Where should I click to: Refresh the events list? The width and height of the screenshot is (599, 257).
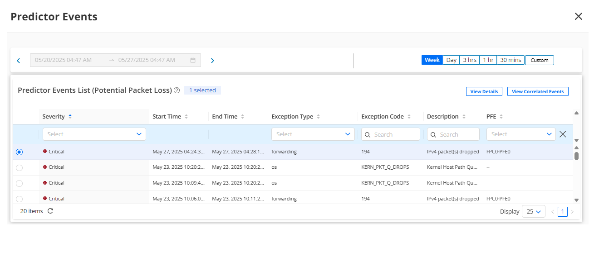(50, 211)
